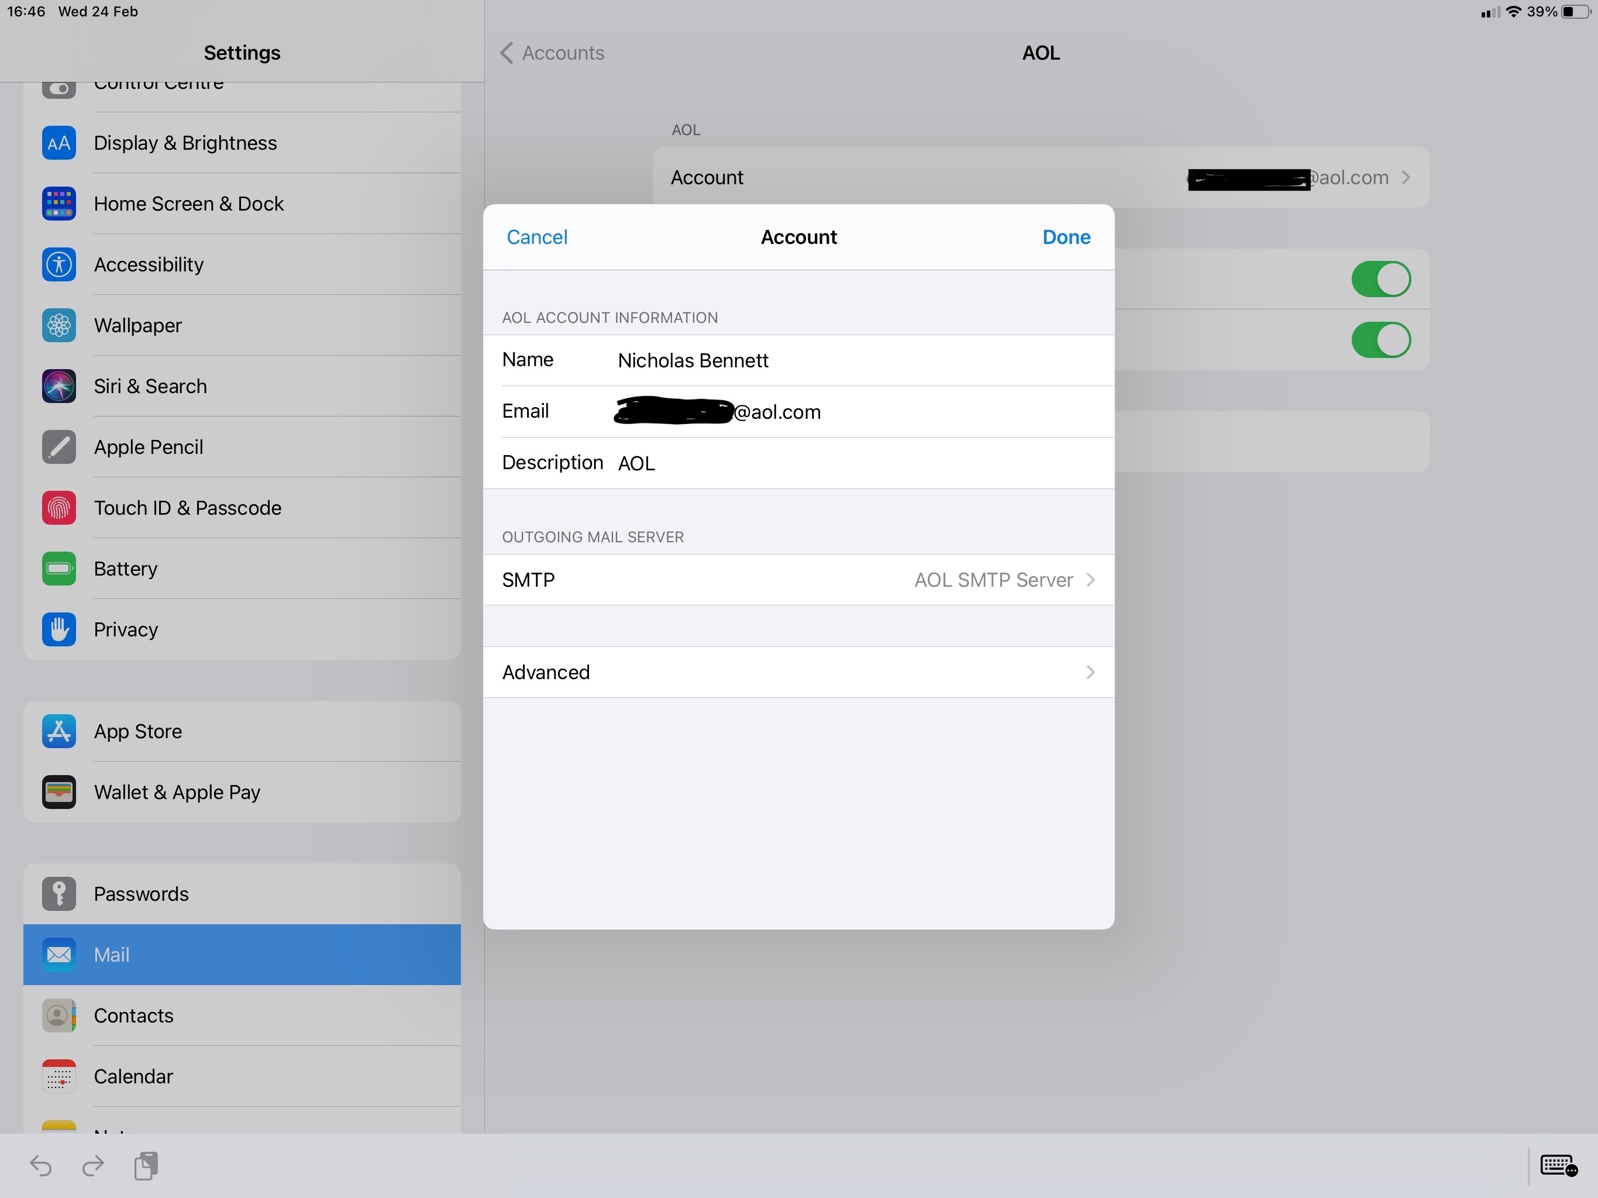The height and width of the screenshot is (1198, 1598).
Task: Edit the Description field showing AOL
Action: [x=795, y=463]
